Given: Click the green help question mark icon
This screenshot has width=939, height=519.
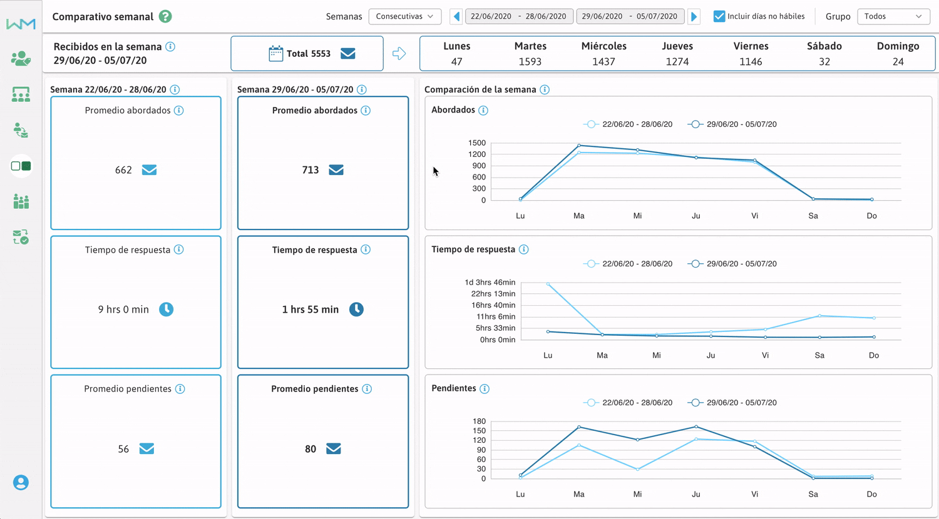Looking at the screenshot, I should click(165, 17).
